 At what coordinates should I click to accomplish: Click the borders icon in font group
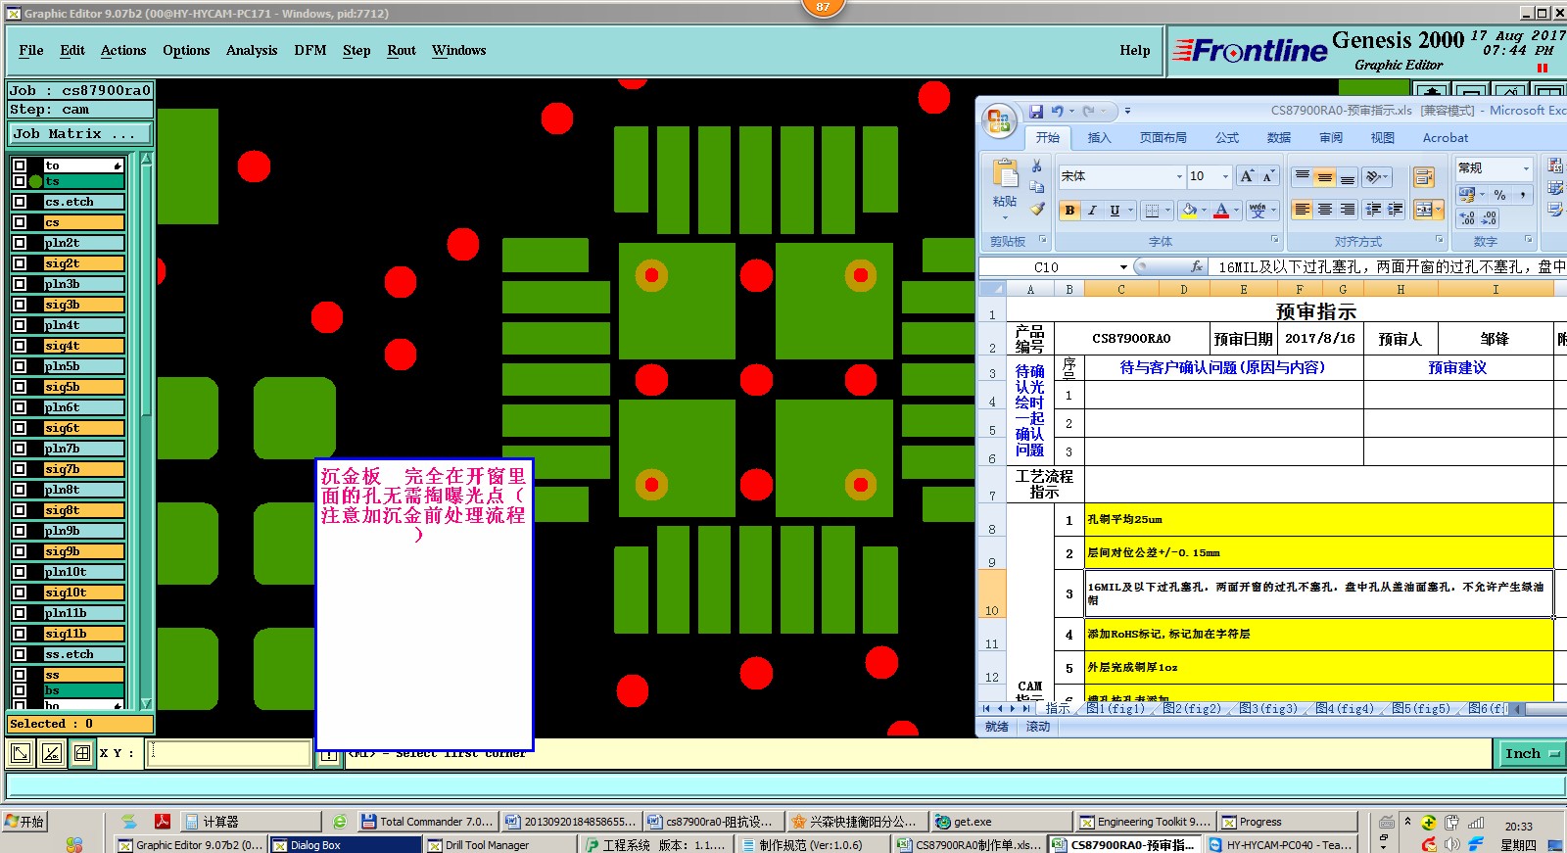pos(1152,211)
